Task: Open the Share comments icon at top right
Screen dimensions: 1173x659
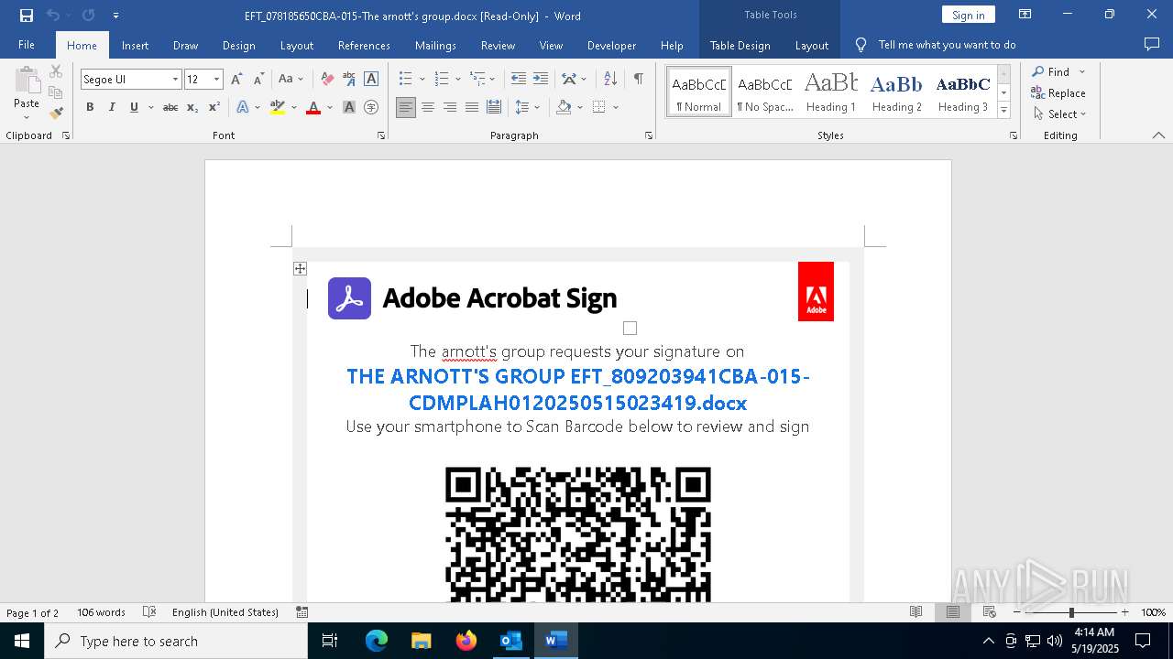Action: point(1152,44)
